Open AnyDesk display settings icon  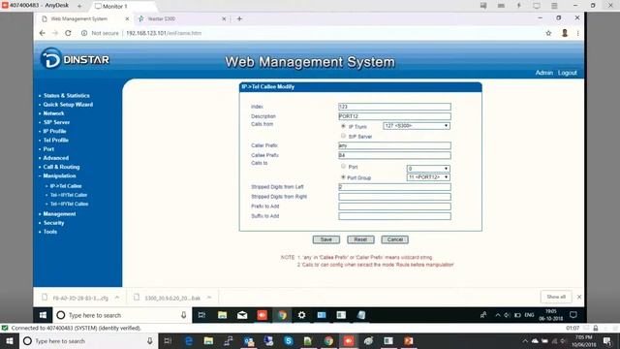coord(537,6)
